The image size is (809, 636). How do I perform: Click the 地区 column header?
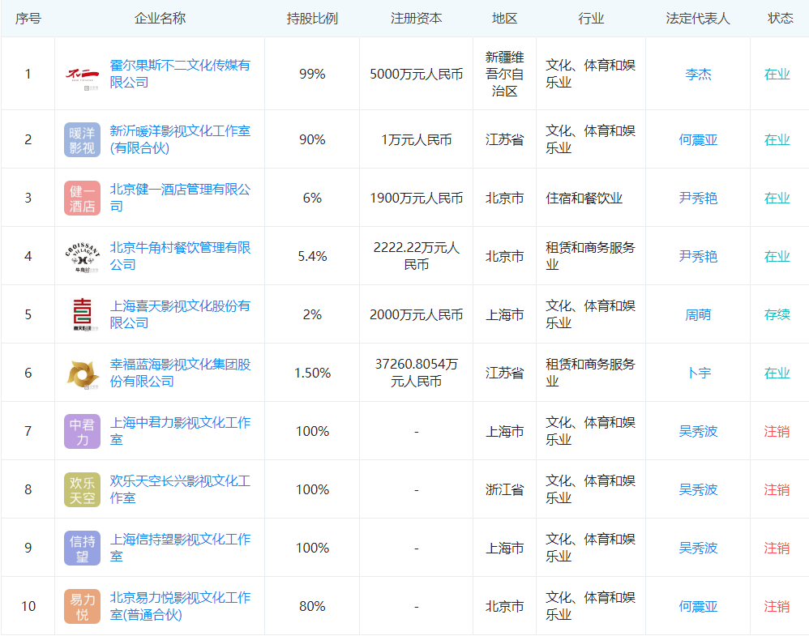click(x=504, y=18)
